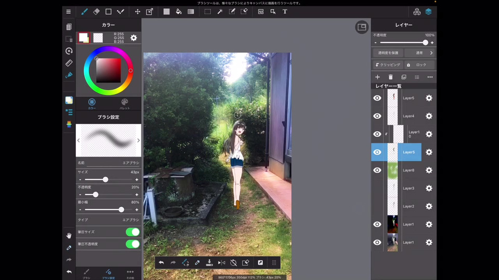Image resolution: width=499 pixels, height=280 pixels.
Task: Show previous brush preview with left arrow
Action: coord(78,141)
